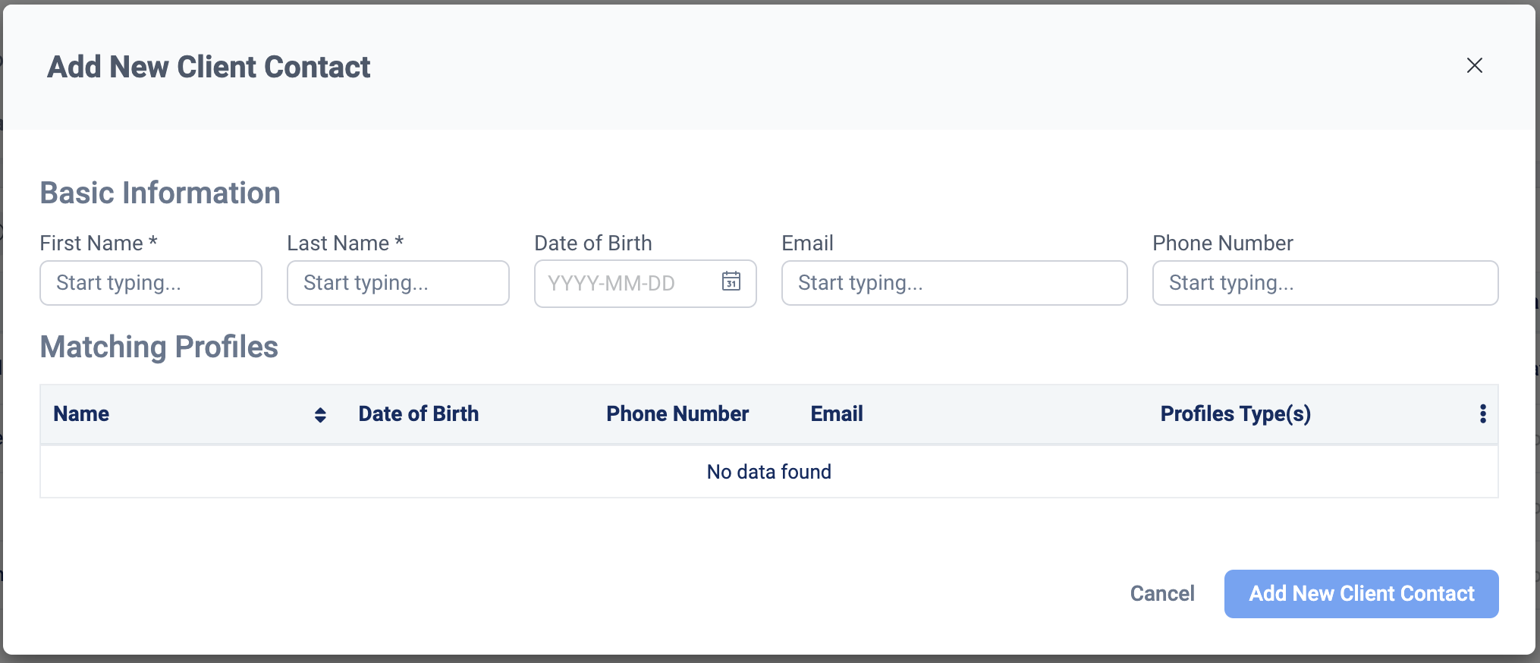This screenshot has height=663, width=1540.
Task: Click the No data found table row
Action: 768,471
